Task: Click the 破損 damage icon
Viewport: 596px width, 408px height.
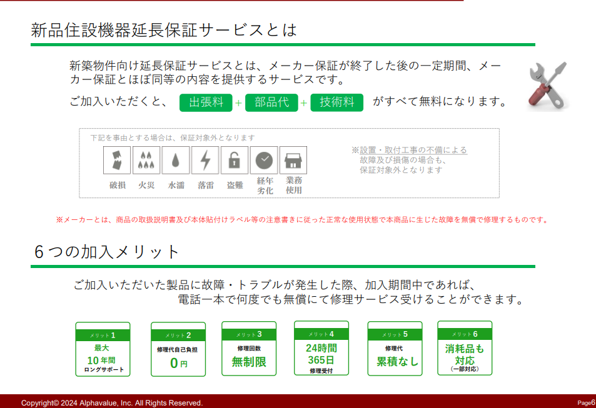Action: pos(117,161)
